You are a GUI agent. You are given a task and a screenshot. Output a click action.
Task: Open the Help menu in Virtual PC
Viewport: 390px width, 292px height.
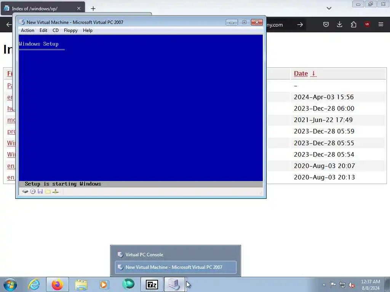pyautogui.click(x=88, y=30)
